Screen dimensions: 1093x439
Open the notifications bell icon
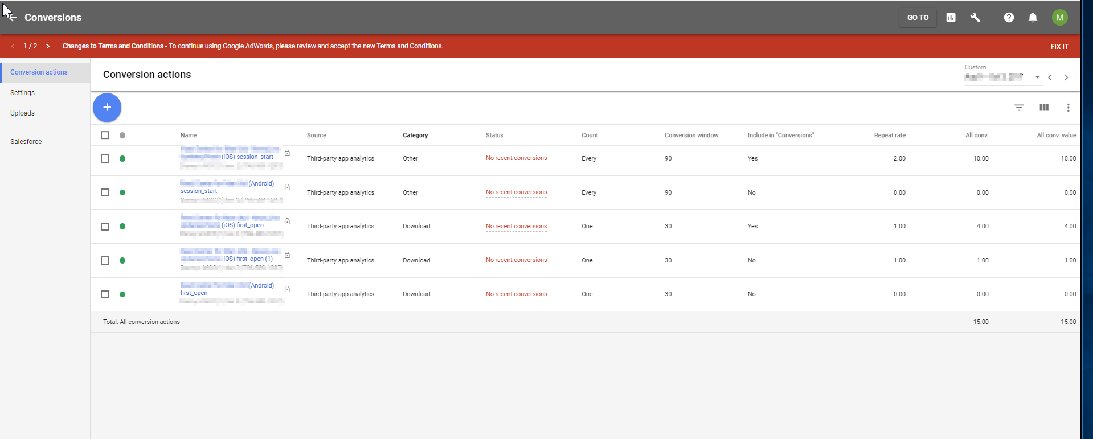(x=1033, y=18)
